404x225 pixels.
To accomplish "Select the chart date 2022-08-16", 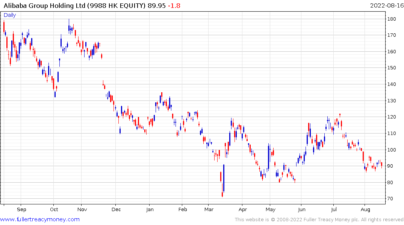I will coord(387,6).
